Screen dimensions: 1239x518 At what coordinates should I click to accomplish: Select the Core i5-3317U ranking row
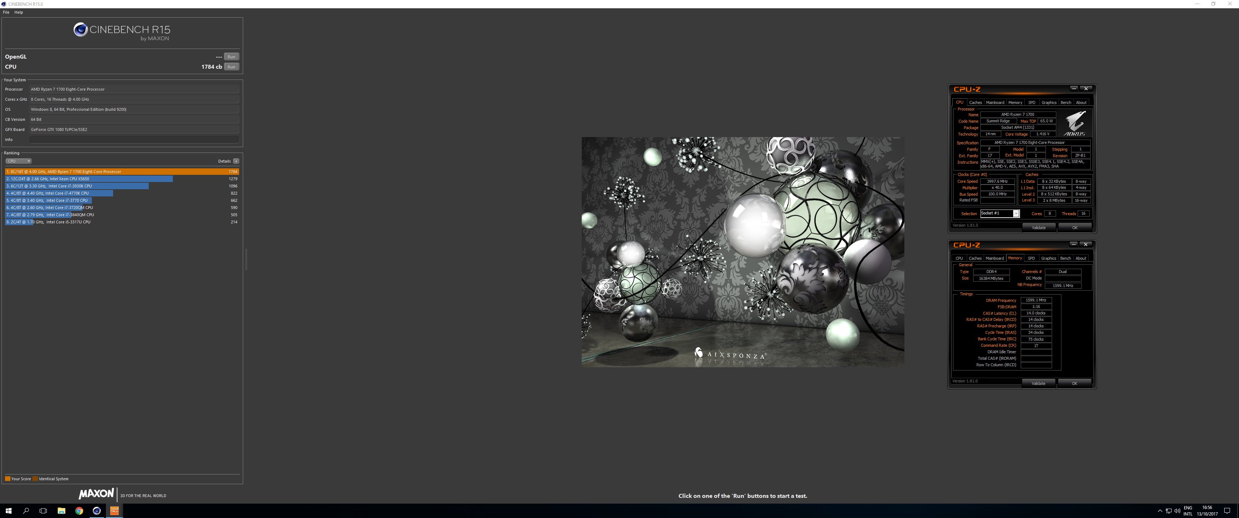(x=122, y=222)
